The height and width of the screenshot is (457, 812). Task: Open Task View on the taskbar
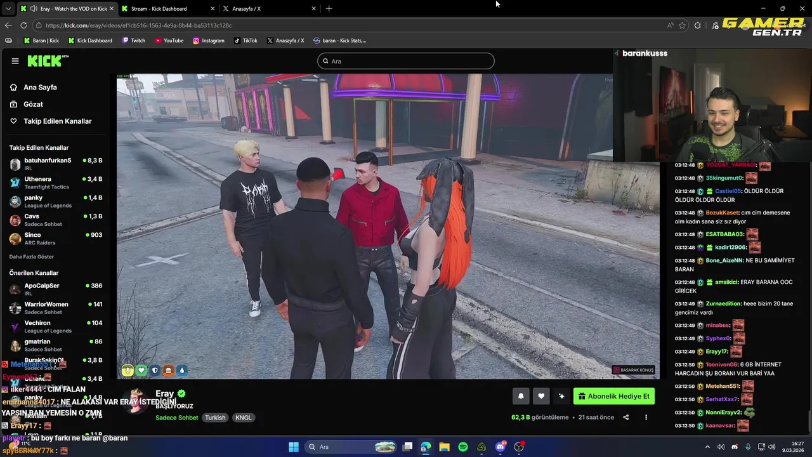pyautogui.click(x=408, y=447)
